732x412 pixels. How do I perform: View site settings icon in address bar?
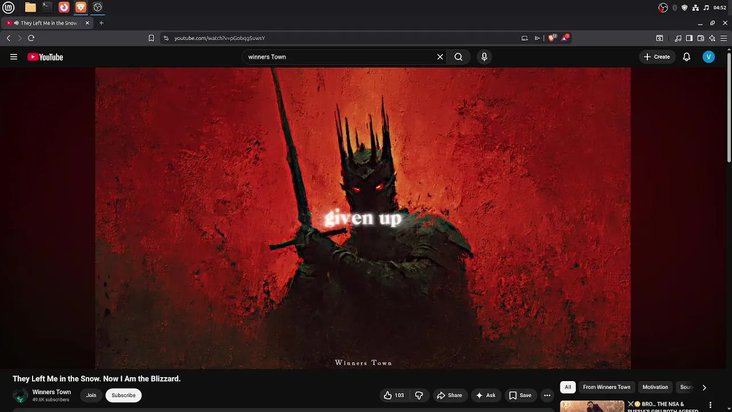(x=166, y=38)
